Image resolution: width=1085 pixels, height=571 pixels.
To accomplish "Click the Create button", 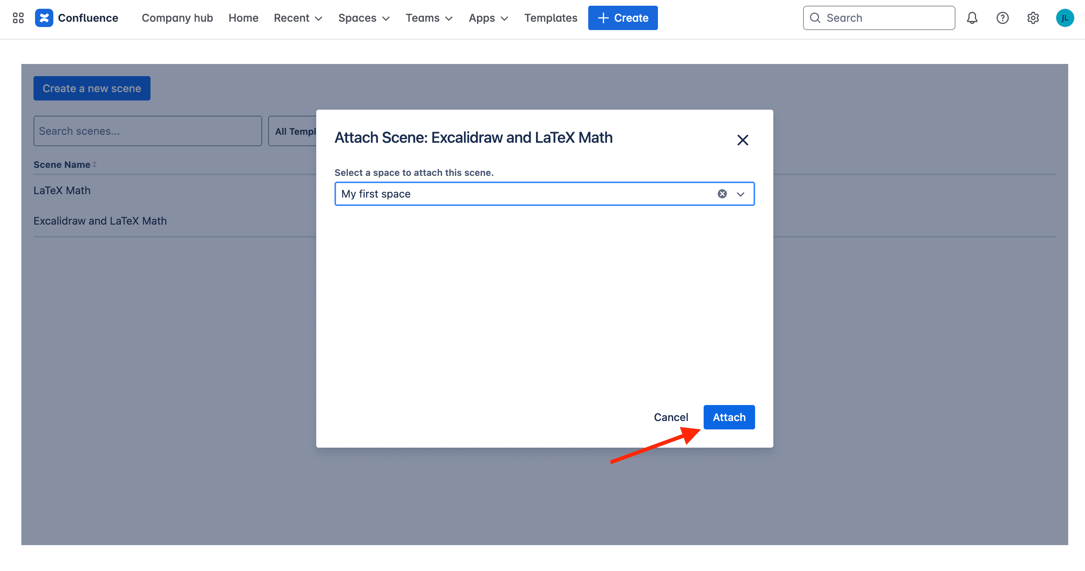I will (x=623, y=18).
